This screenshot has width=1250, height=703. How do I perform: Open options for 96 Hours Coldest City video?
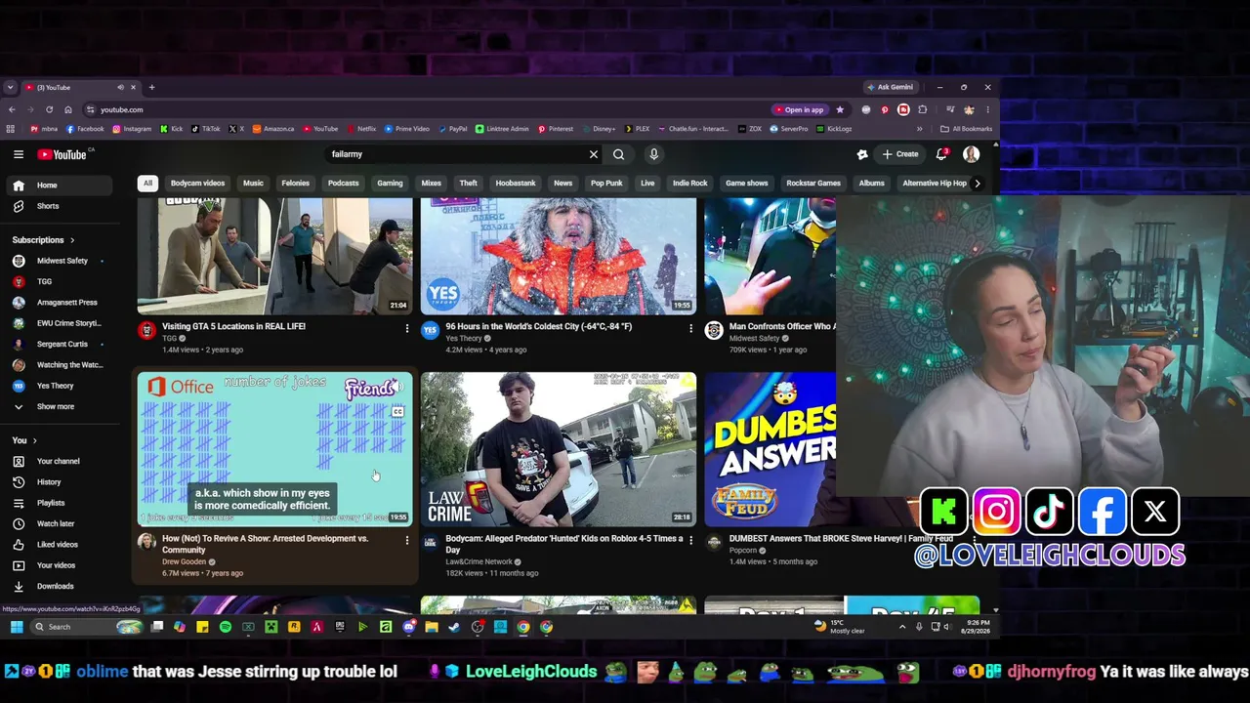click(x=690, y=329)
